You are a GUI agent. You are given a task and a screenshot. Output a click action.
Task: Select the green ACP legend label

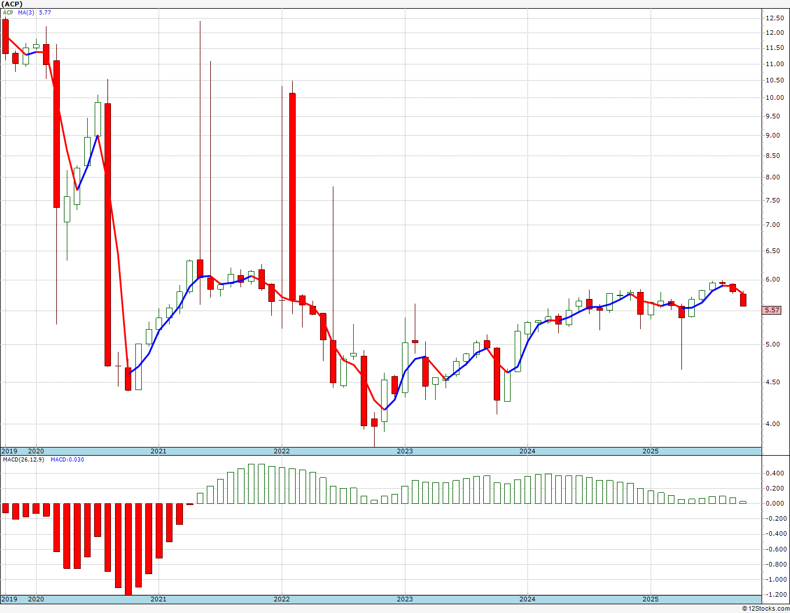[8, 12]
